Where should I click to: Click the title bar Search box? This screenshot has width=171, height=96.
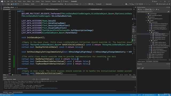click(x=66, y=1)
